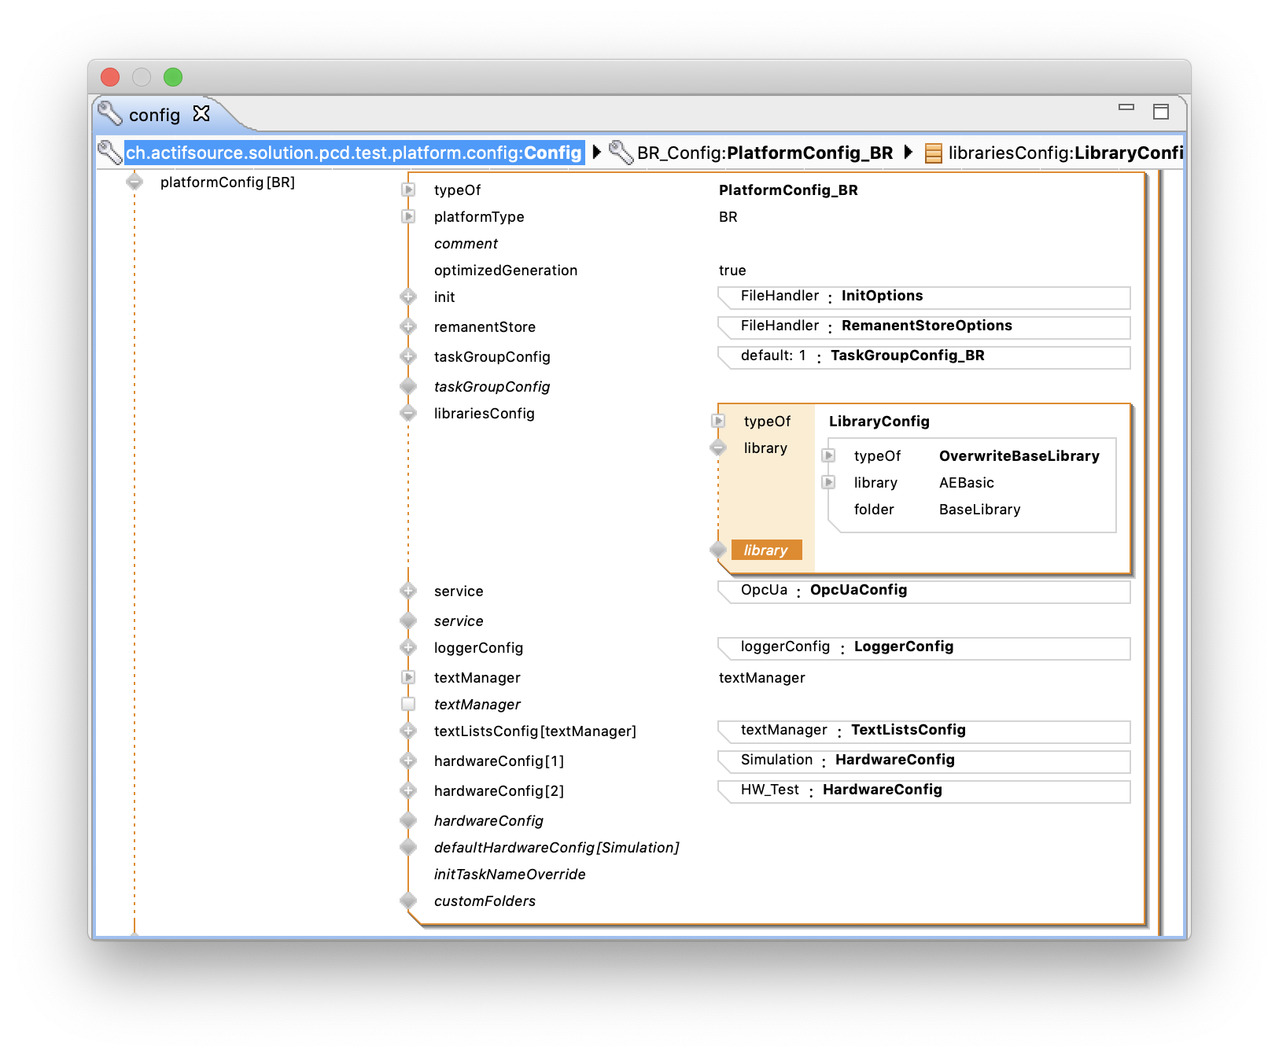Click the plus diamond next to the service property
This screenshot has width=1279, height=1057.
pos(408,591)
